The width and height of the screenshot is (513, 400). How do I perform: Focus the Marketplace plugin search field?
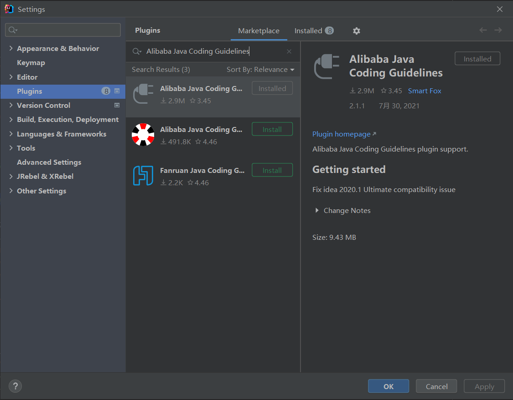(x=212, y=51)
